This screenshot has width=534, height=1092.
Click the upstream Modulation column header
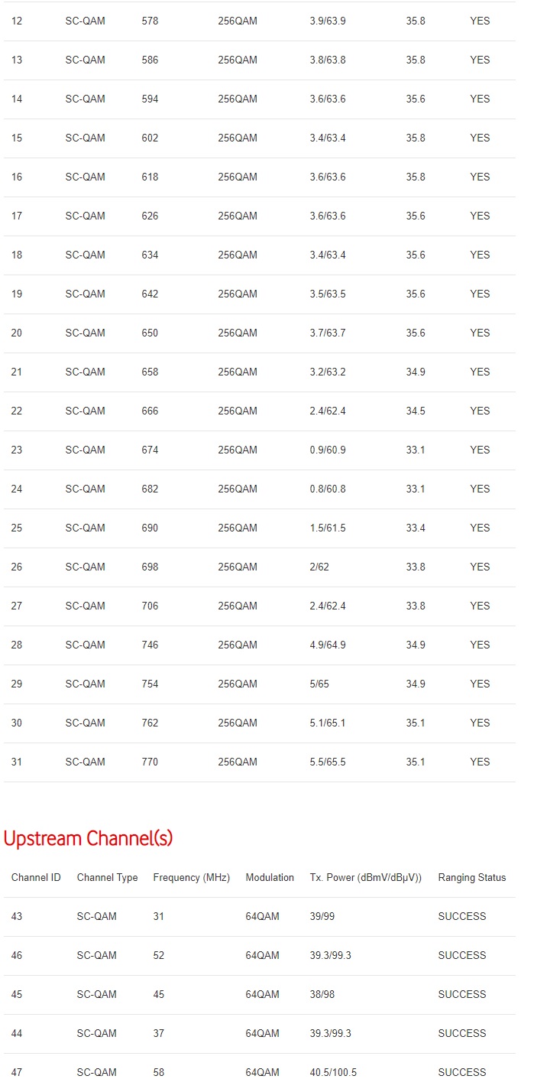[x=270, y=877]
